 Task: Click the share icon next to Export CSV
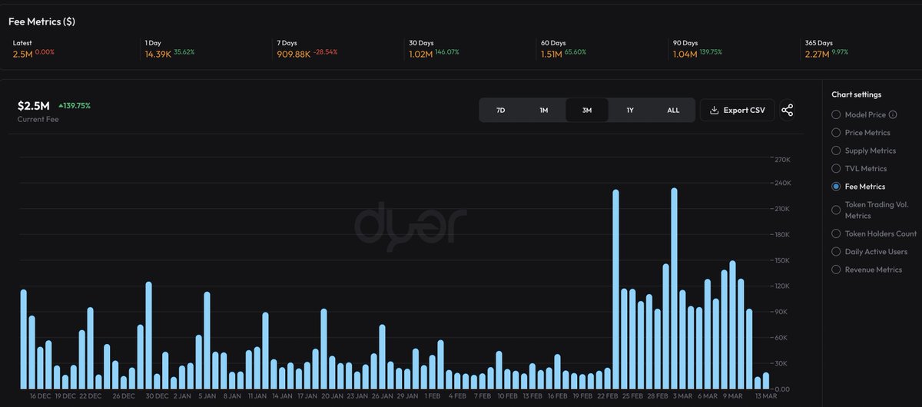pos(787,111)
